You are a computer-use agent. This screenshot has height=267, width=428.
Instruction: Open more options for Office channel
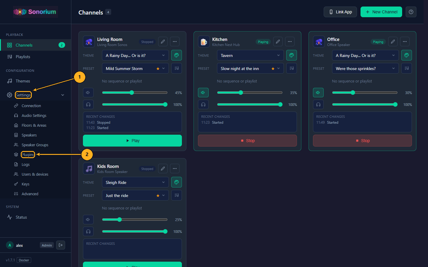coord(405,42)
